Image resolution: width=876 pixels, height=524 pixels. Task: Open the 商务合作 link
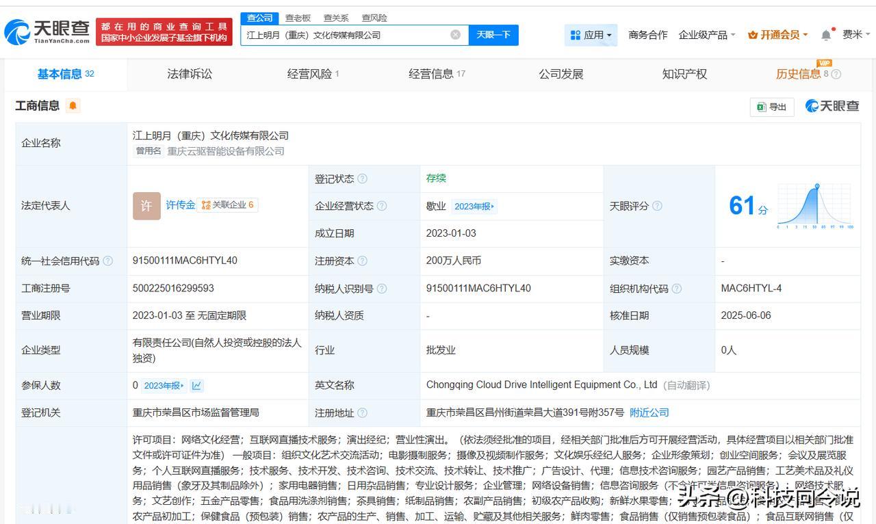pos(648,35)
